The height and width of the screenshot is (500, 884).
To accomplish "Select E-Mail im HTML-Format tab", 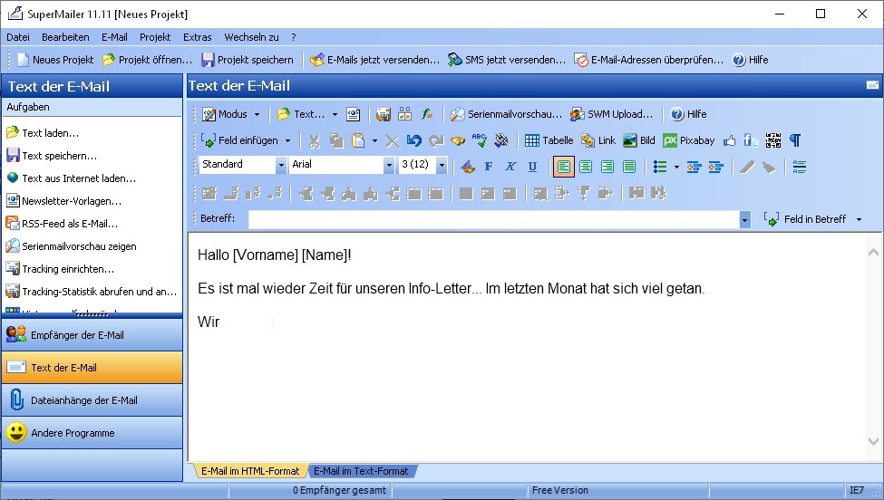I will tap(250, 471).
